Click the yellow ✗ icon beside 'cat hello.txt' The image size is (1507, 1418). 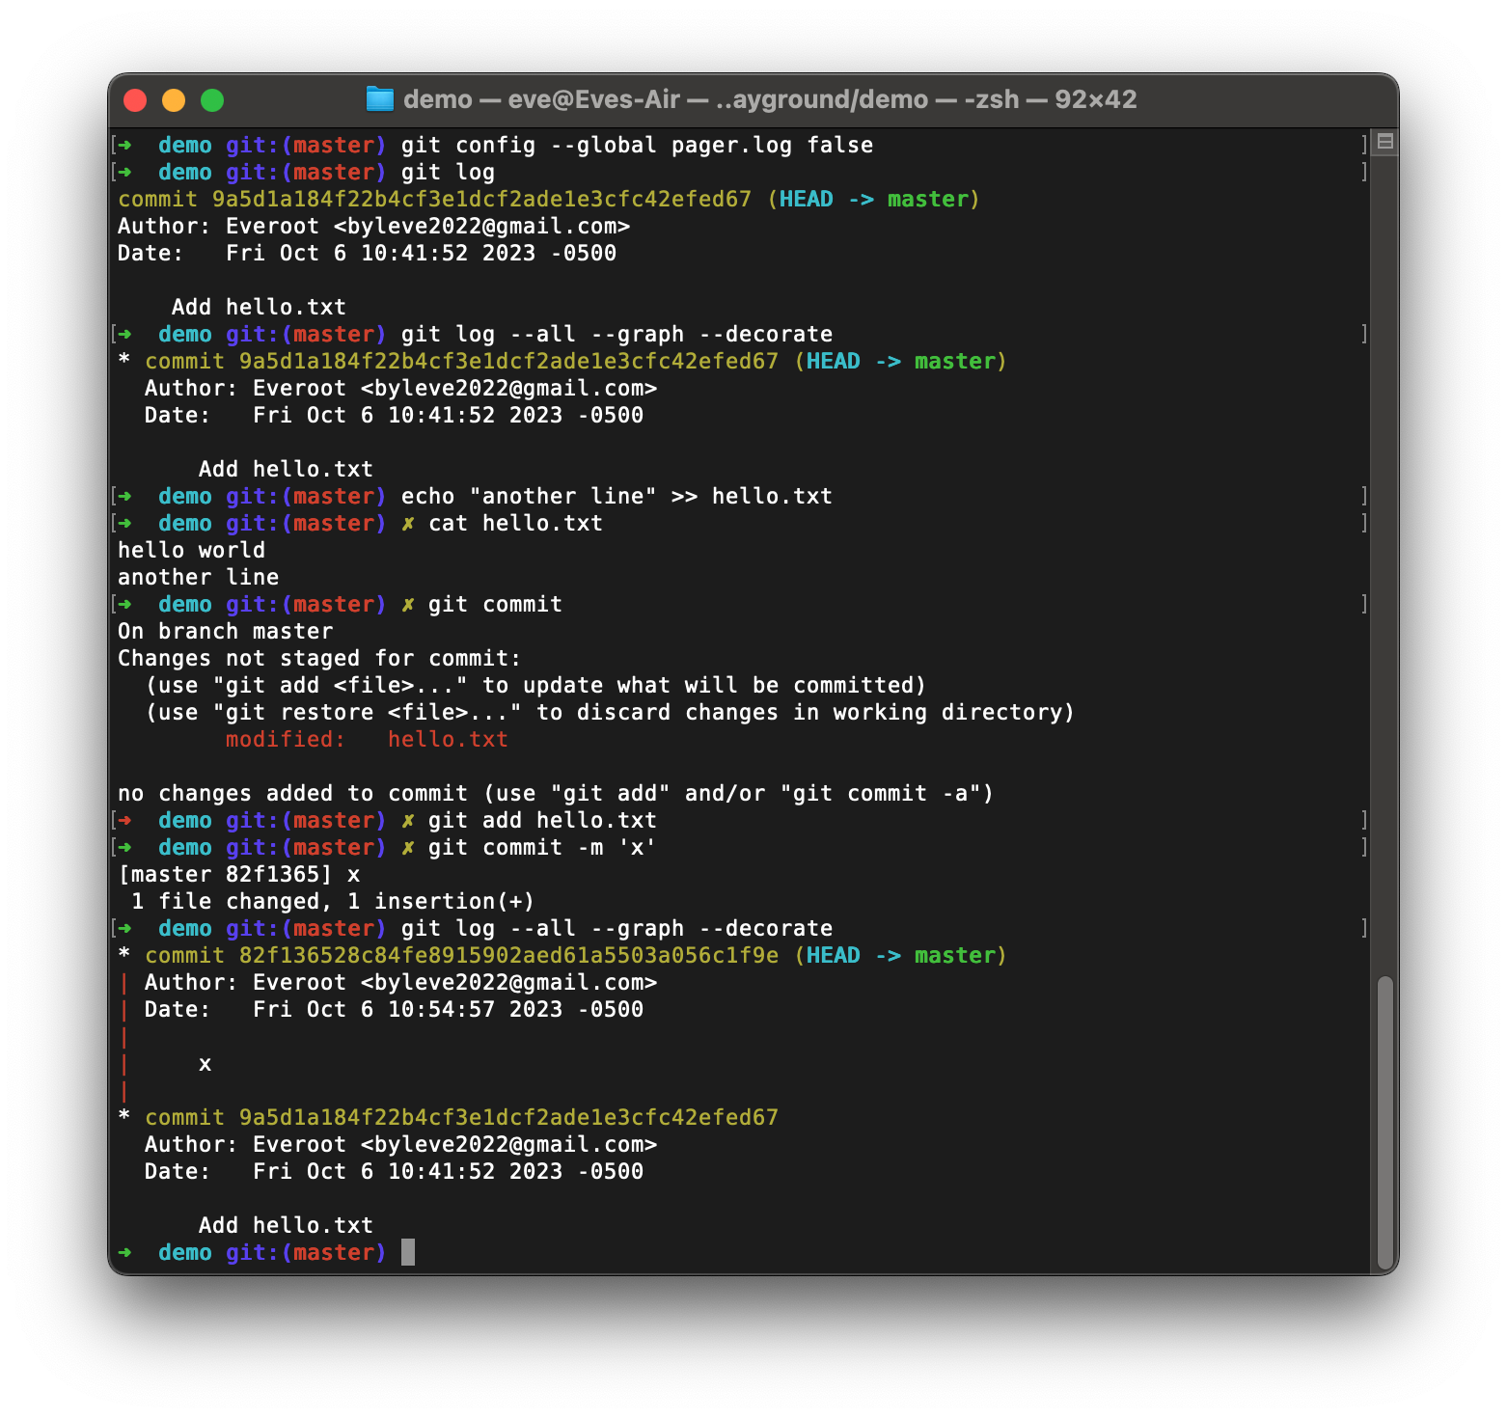408,523
